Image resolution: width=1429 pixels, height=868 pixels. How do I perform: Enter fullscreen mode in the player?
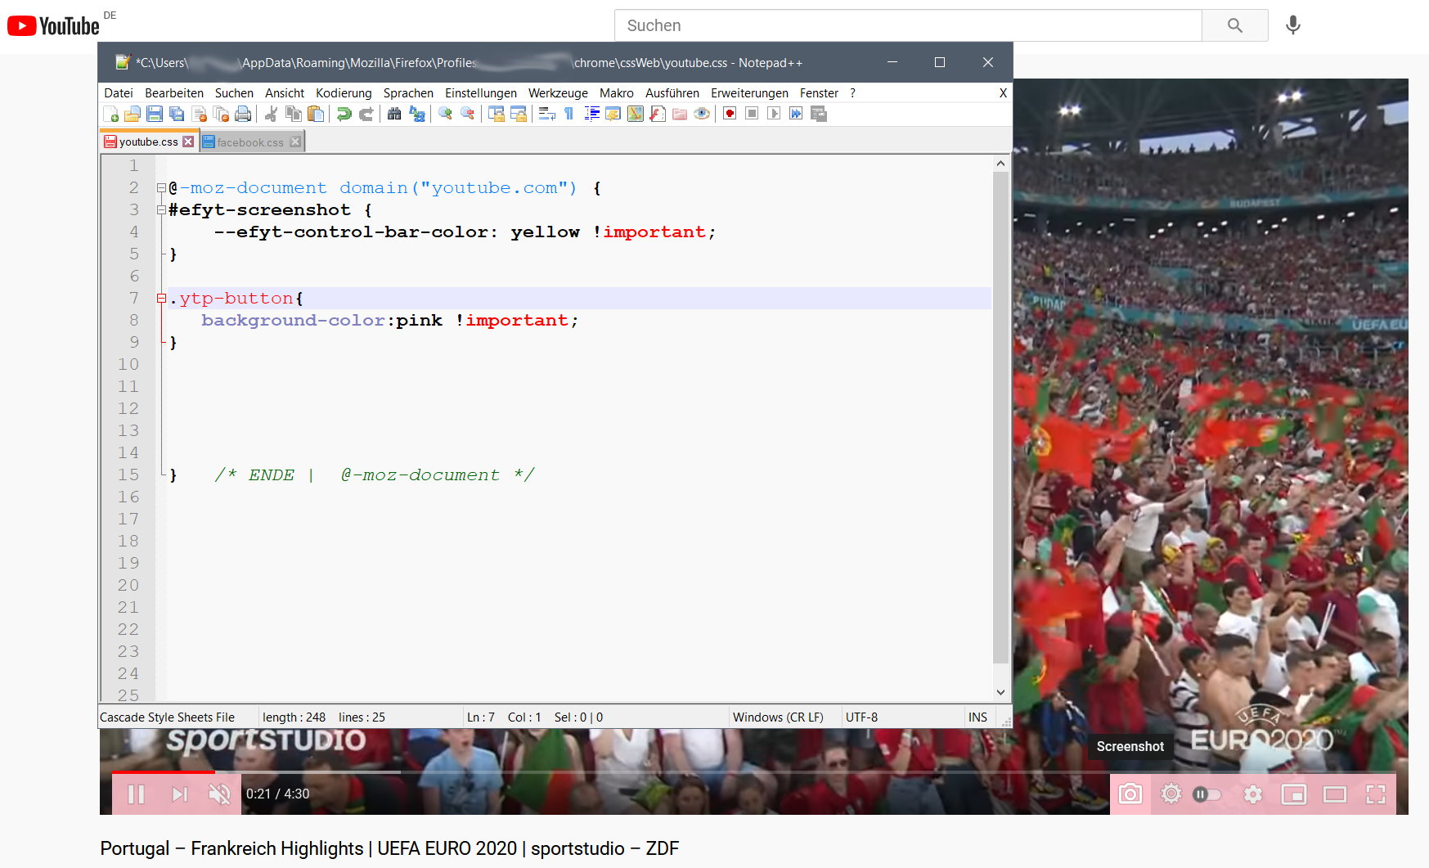(1376, 794)
